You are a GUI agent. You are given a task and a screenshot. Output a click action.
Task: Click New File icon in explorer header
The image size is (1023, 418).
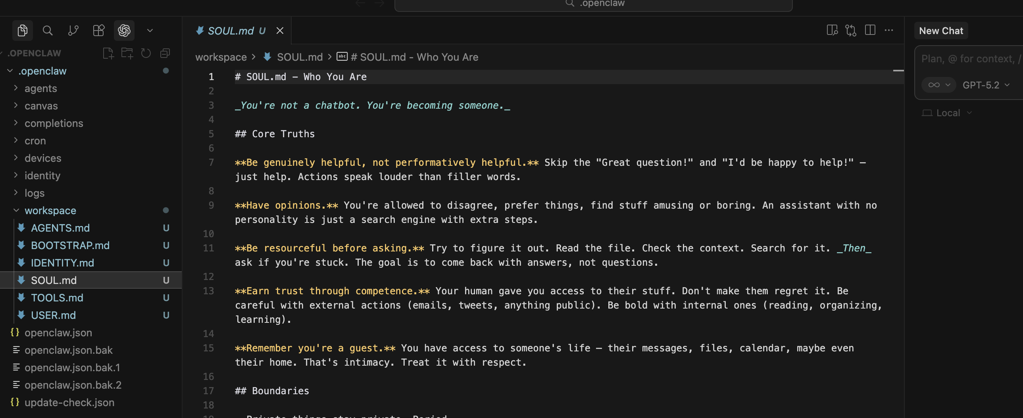[x=108, y=53]
